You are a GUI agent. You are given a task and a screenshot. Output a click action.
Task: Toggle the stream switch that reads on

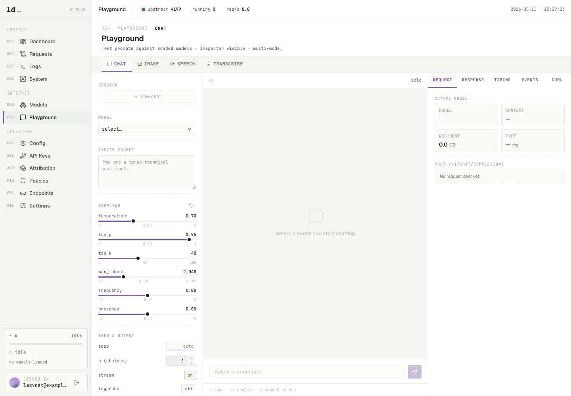[190, 375]
